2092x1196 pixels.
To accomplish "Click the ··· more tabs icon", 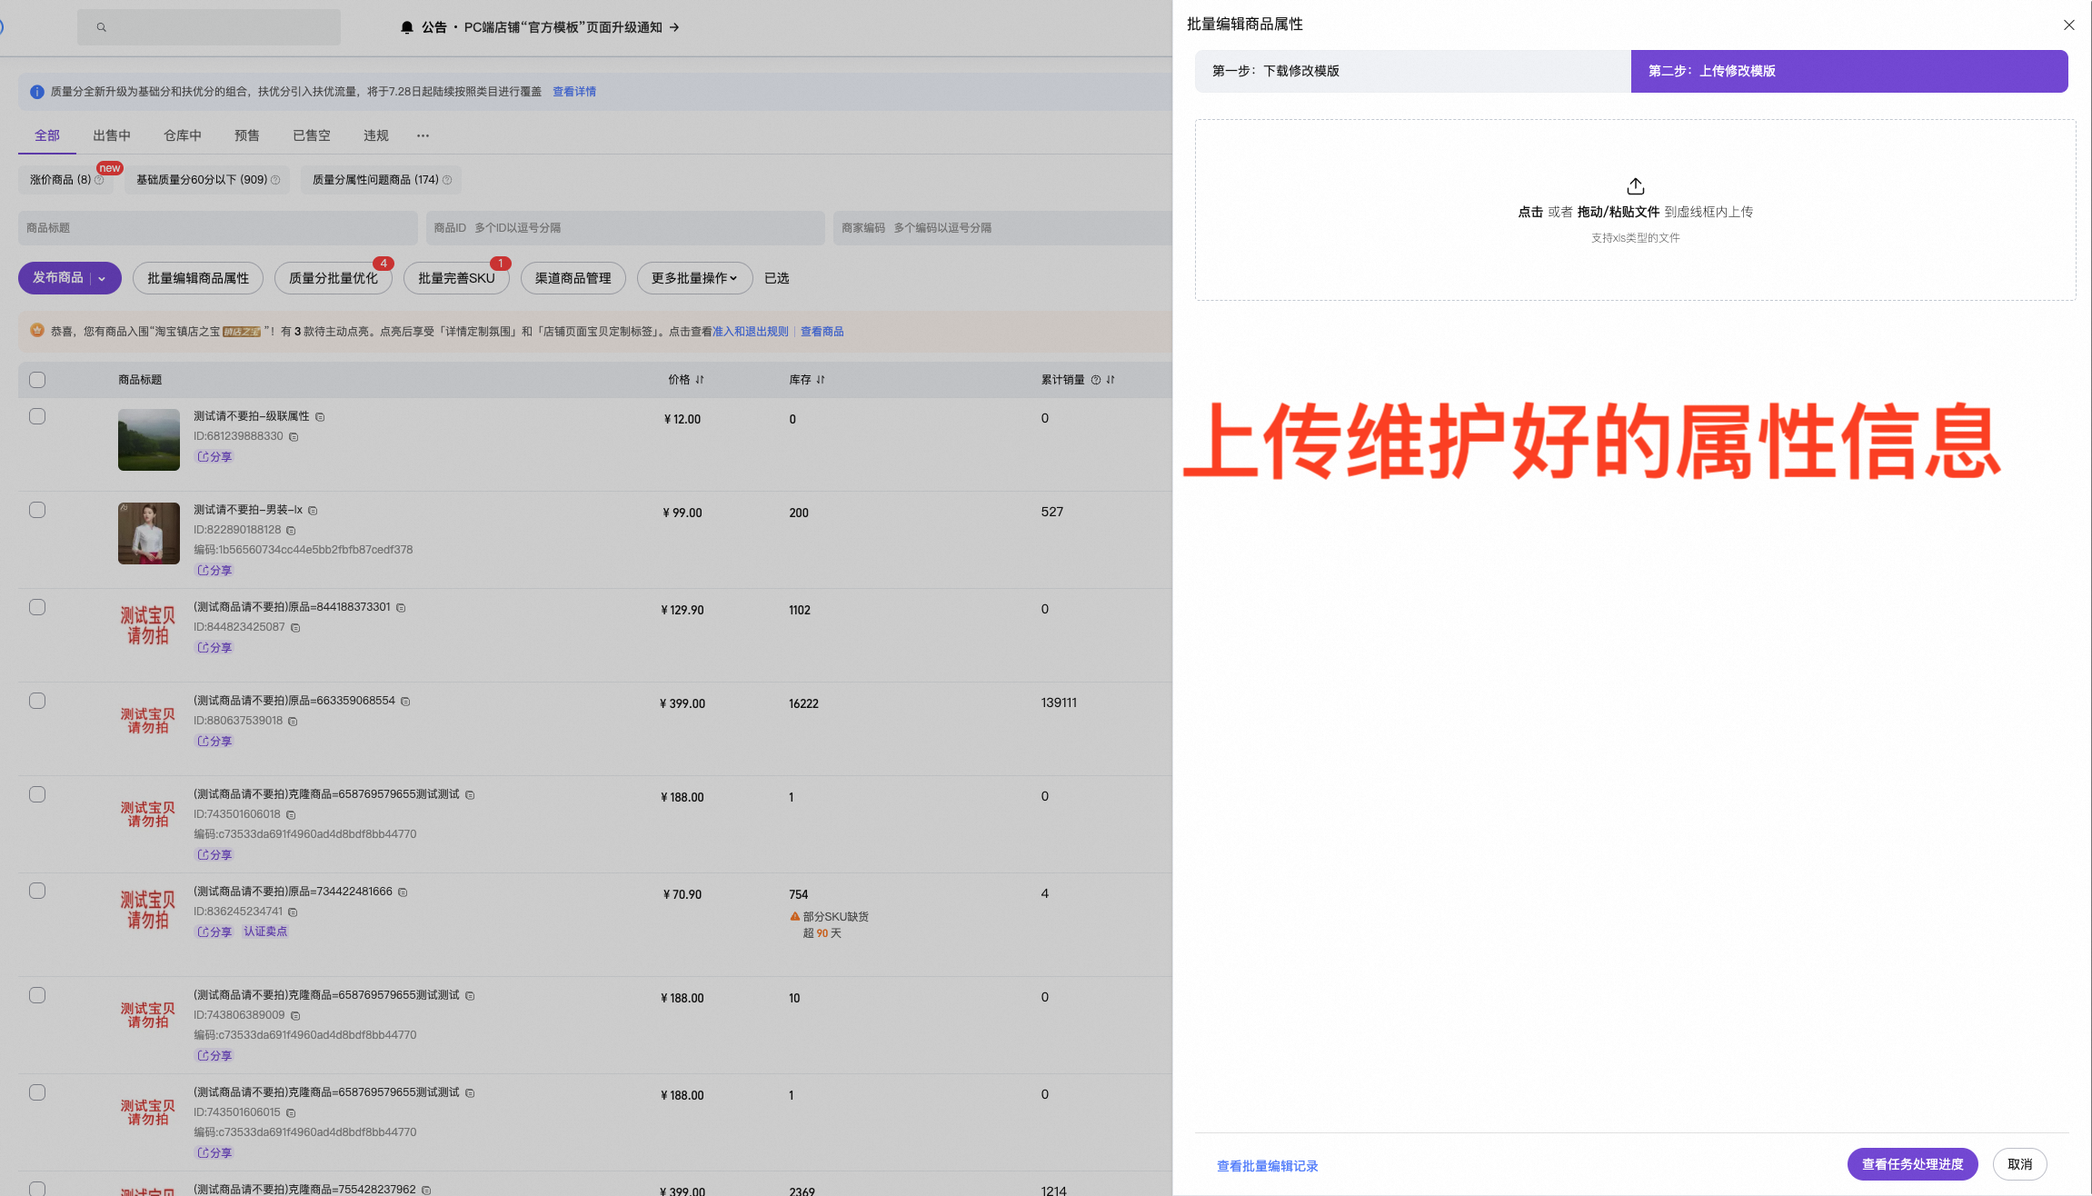I will coord(423,135).
